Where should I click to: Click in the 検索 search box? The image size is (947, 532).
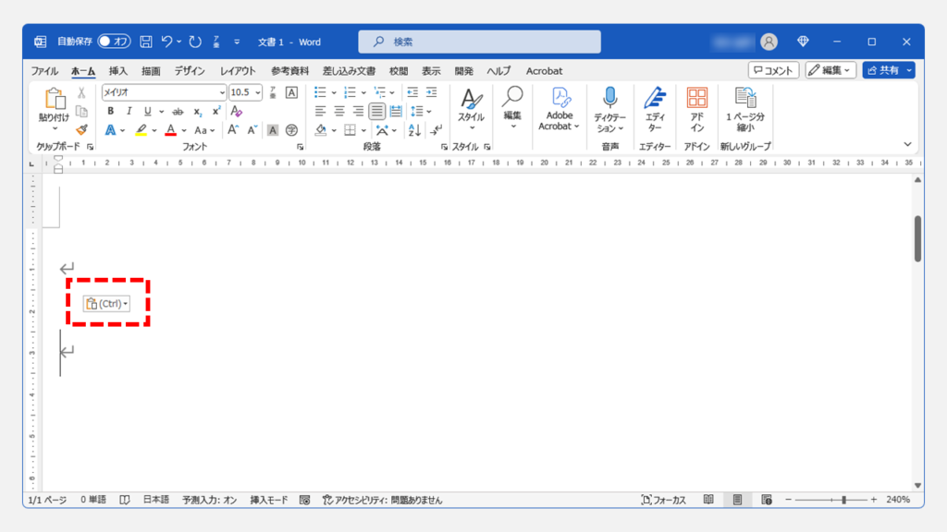[x=479, y=42]
